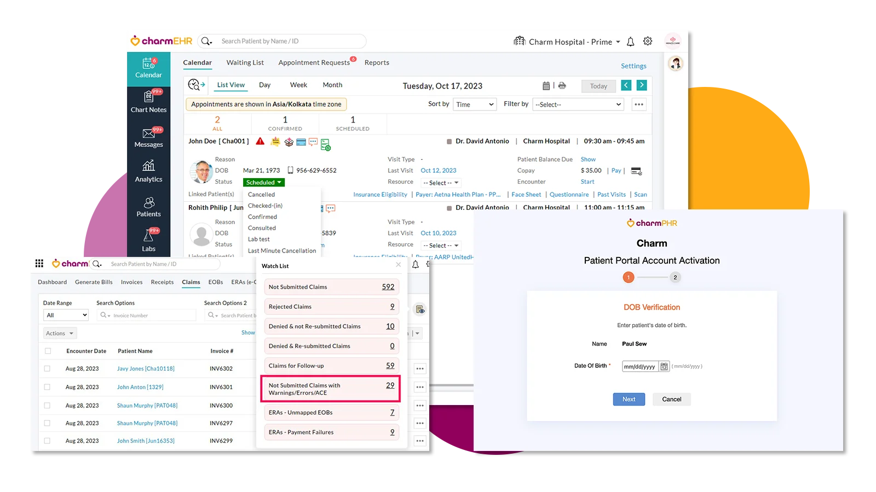Expand the Sort by Time dropdown
The width and height of the screenshot is (876, 492).
click(474, 104)
